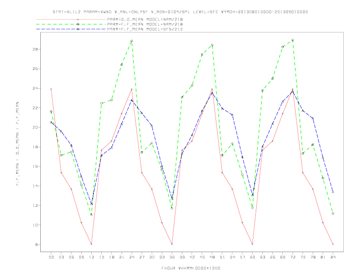Click x-axis tick label 60
363x280 pixels.
[x=253, y=257]
